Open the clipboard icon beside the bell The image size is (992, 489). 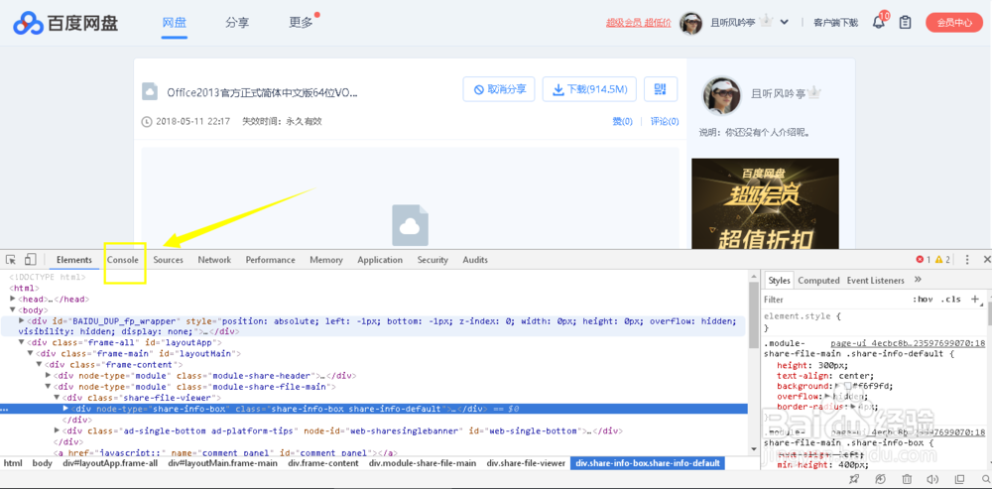[906, 22]
